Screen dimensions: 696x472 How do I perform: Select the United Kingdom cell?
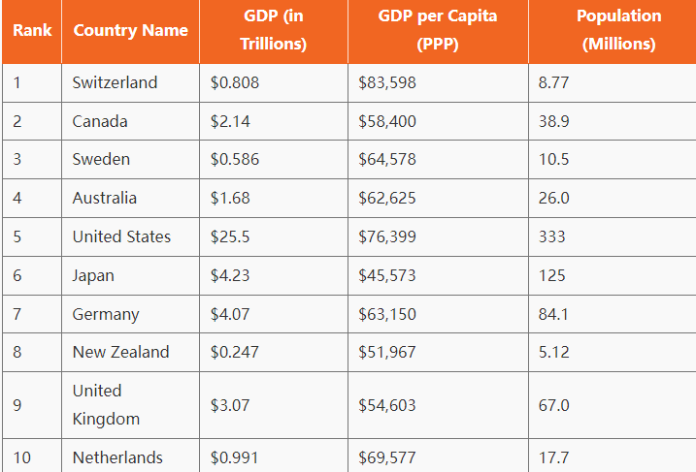pos(106,405)
